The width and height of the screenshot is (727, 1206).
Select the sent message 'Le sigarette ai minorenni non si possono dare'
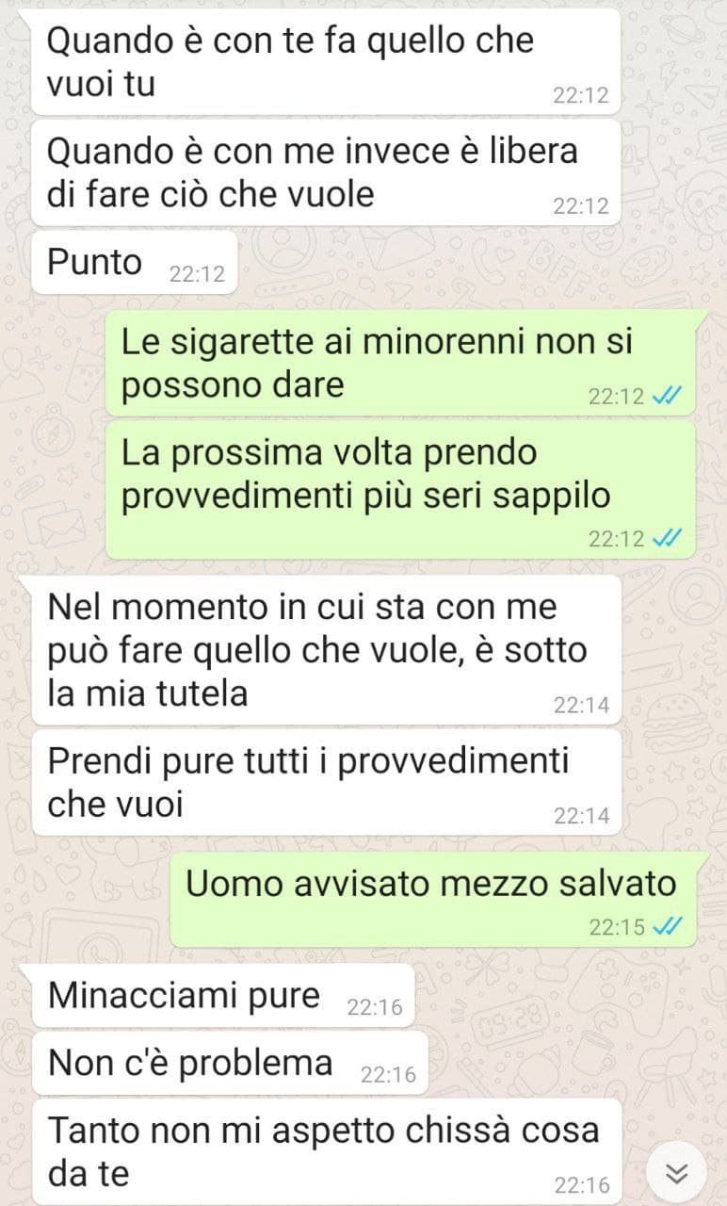click(x=400, y=363)
